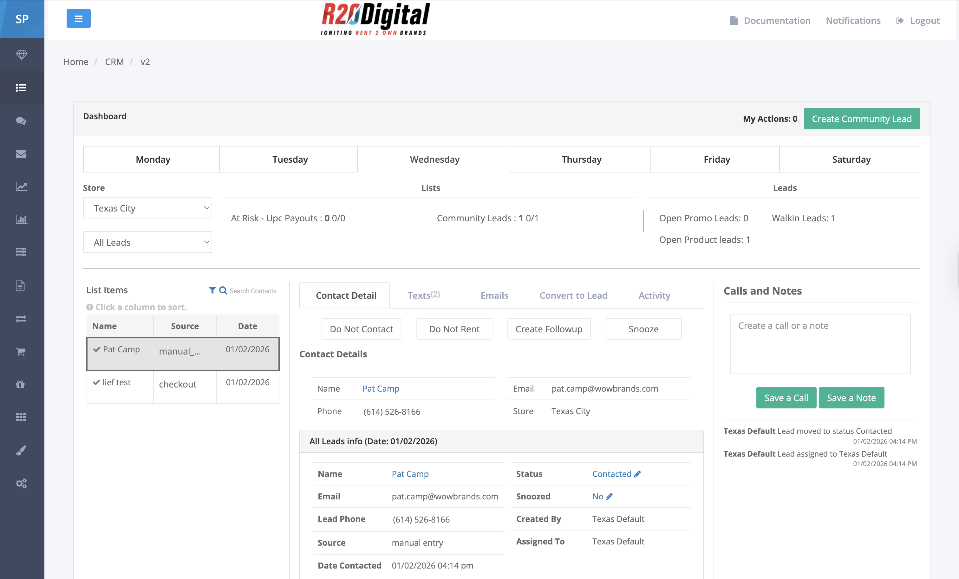Image resolution: width=959 pixels, height=579 pixels.
Task: Focus the Search Contacts field
Action: point(253,291)
